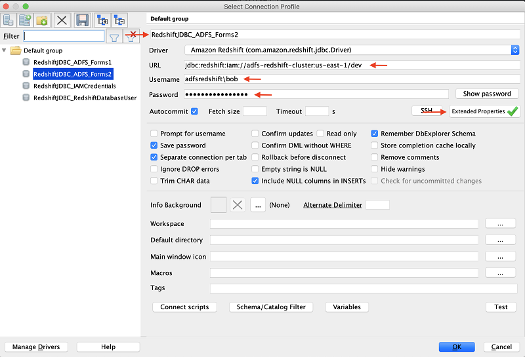Browse for Macros file
525x357 pixels.
coord(500,272)
